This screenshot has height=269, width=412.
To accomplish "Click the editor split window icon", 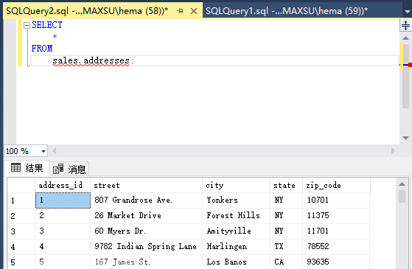I will [x=405, y=26].
